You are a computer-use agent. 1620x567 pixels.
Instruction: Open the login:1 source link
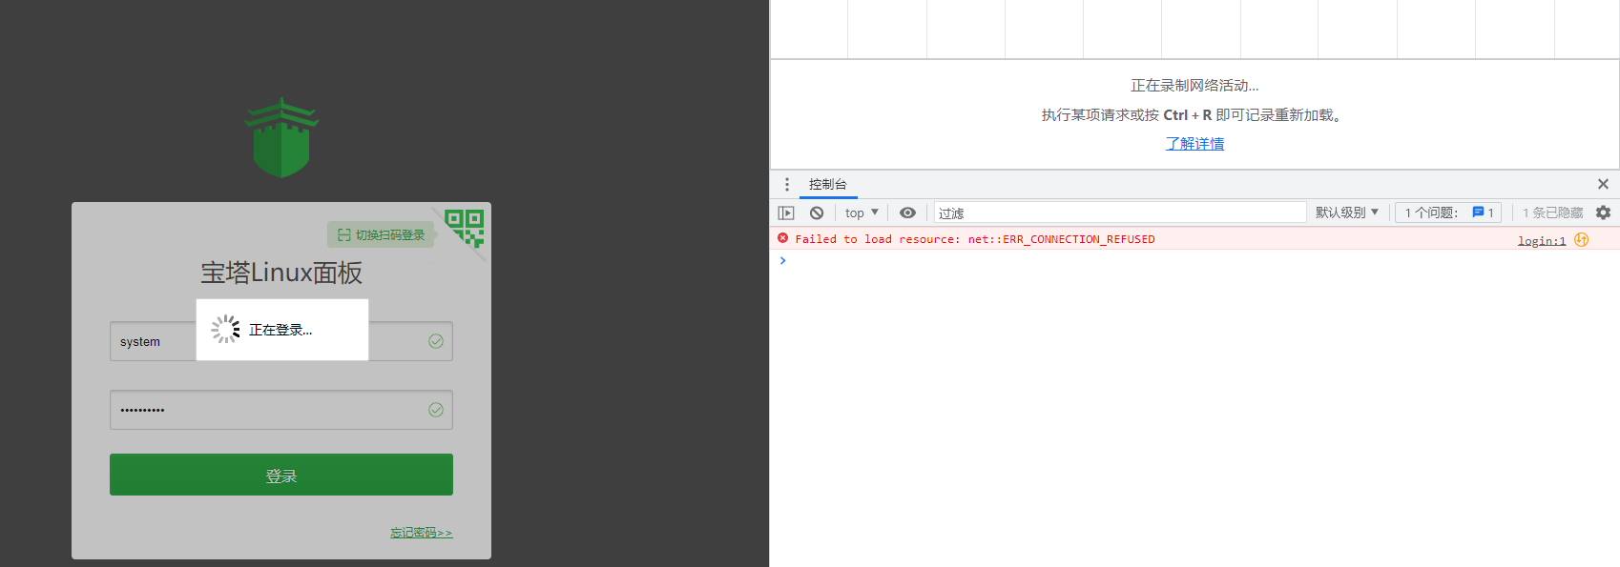pos(1542,240)
